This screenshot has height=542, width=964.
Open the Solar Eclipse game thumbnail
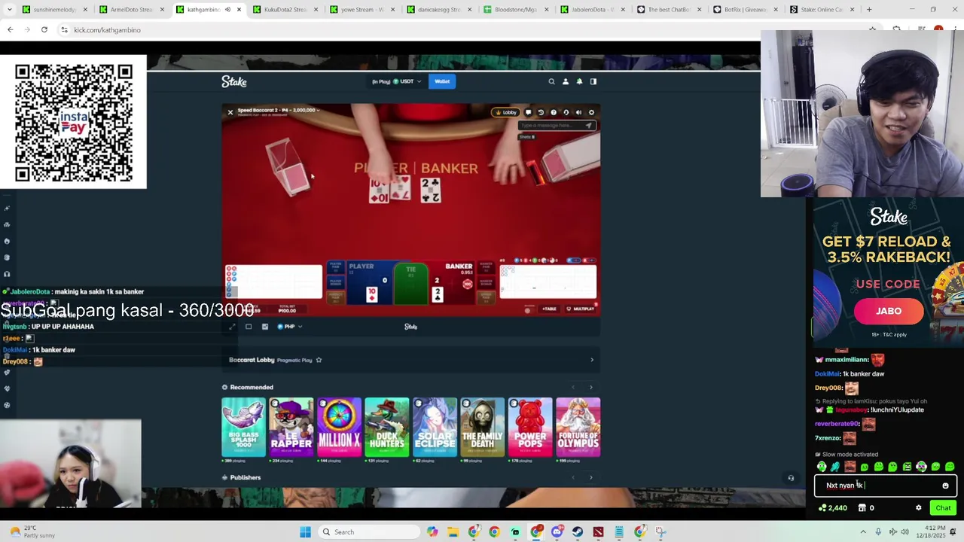435,427
